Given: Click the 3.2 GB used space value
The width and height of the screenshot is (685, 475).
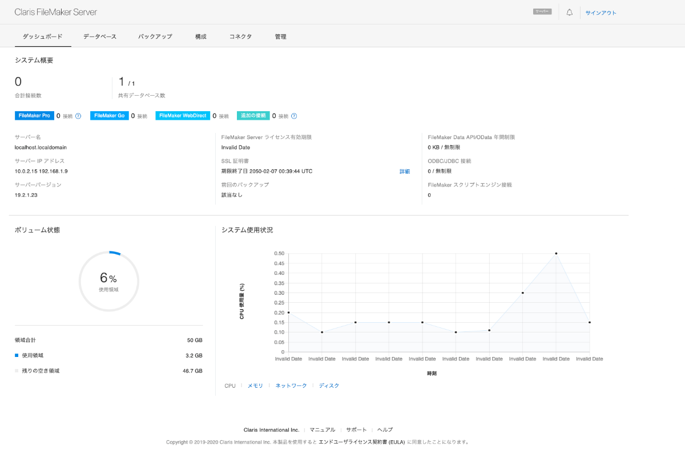Looking at the screenshot, I should point(194,355).
